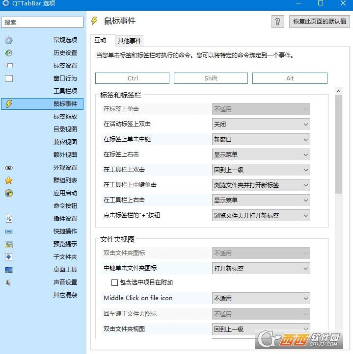Click the 在活动标签上双击 label
The image size is (353, 354).
coord(127,124)
